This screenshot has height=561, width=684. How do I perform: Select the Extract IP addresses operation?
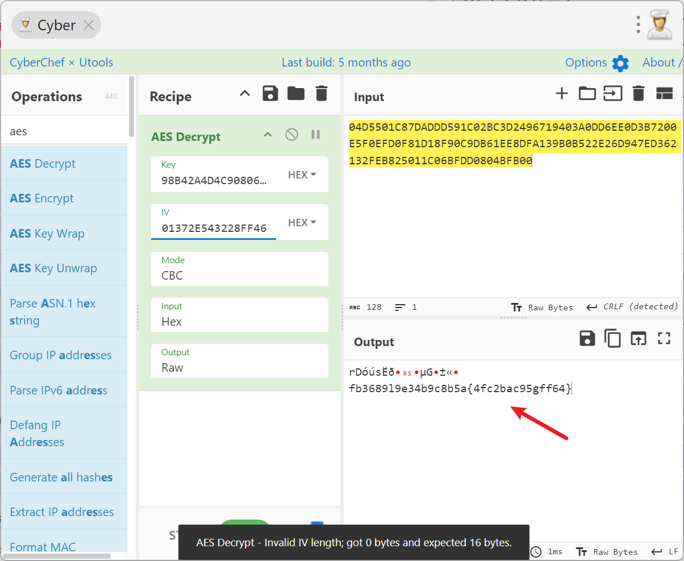(64, 512)
